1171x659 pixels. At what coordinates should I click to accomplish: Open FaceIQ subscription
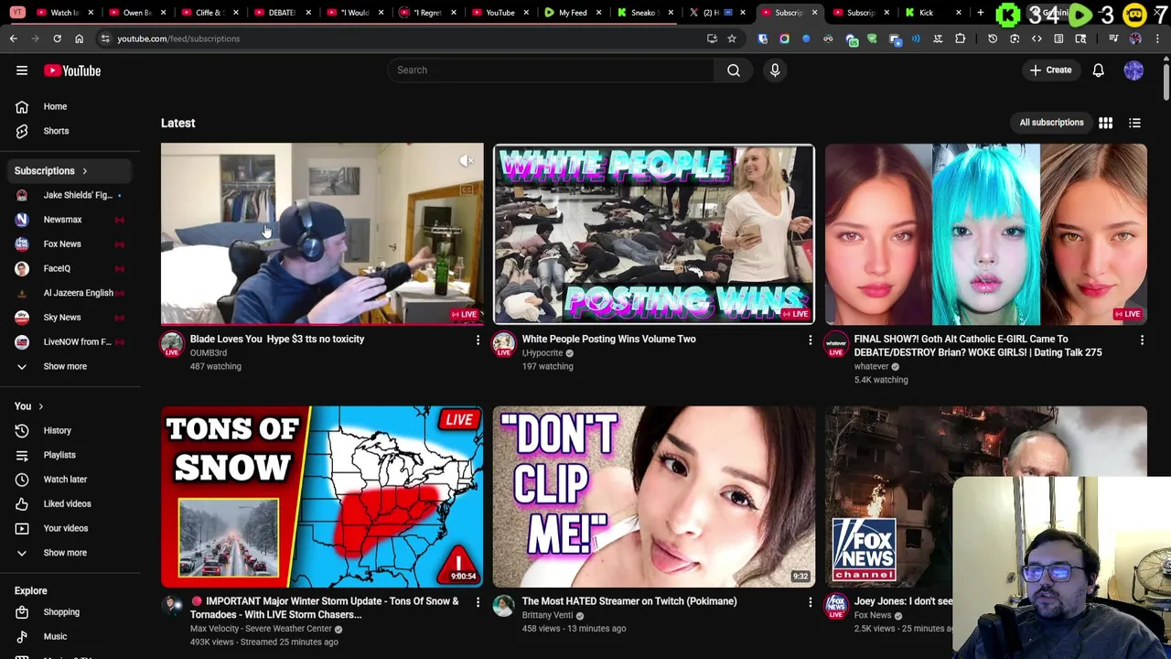[70, 269]
